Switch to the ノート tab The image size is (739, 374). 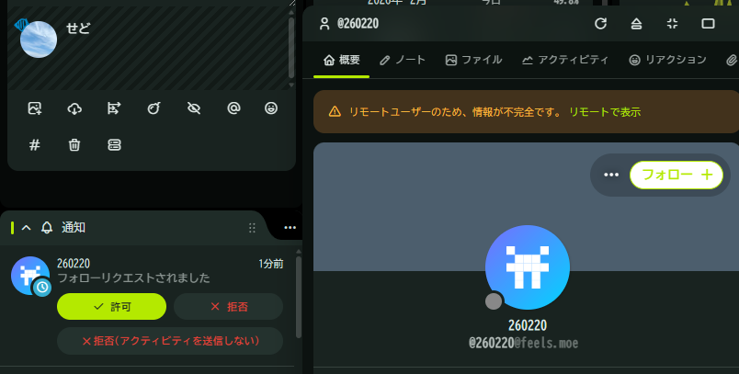tap(403, 60)
